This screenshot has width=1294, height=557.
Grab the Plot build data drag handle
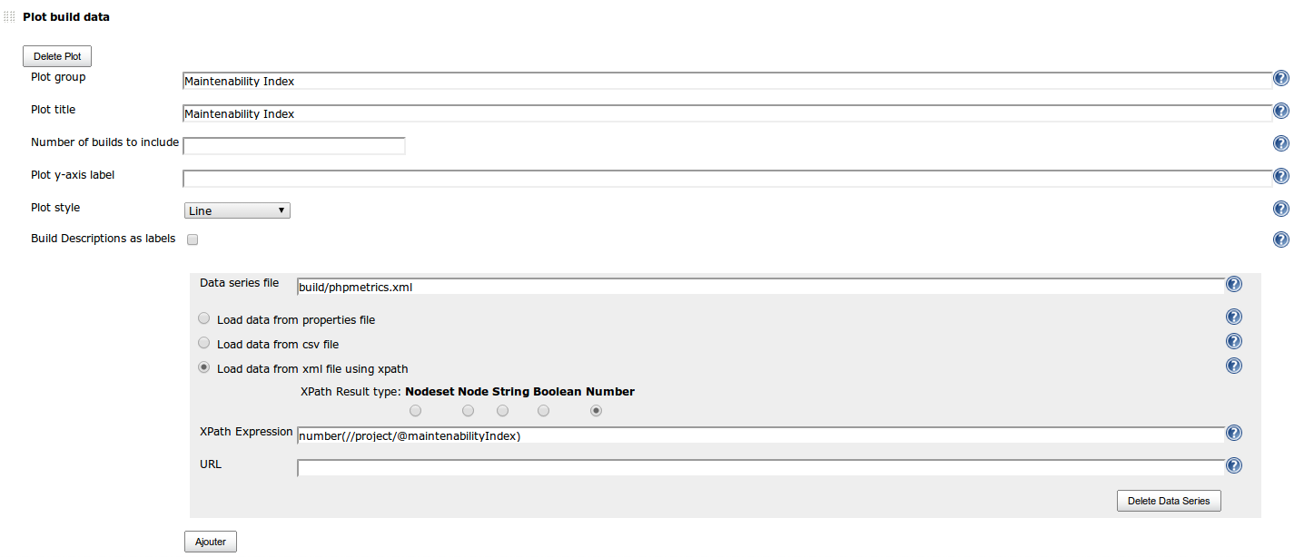[9, 17]
